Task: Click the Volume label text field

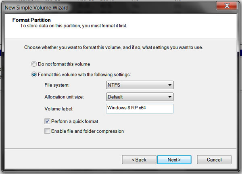Action: coord(140,108)
